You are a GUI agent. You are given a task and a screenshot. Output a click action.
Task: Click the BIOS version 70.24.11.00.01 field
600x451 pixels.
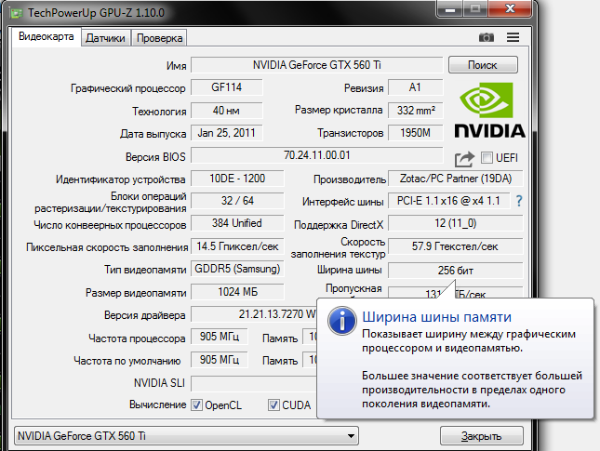tap(317, 155)
